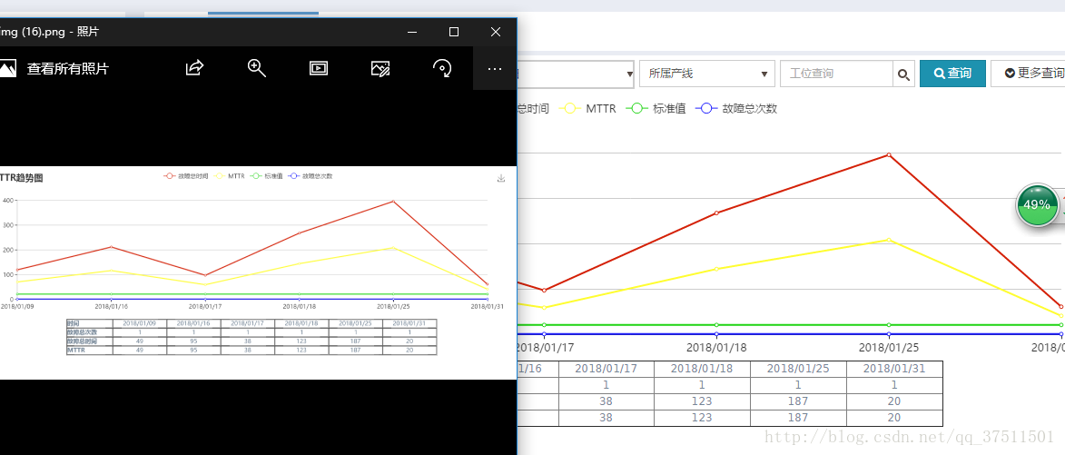Minimize the Photos window

tap(412, 32)
